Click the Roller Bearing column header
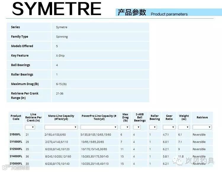 point(155,117)
